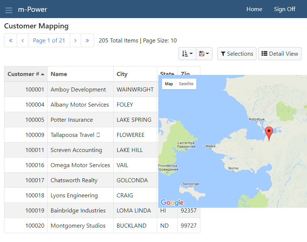Click Nome label on the map
Viewport: 307px width, 242px height.
[x=233, y=168]
